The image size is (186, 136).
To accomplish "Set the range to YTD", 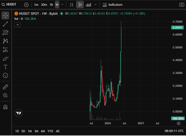I will [x=50, y=131].
